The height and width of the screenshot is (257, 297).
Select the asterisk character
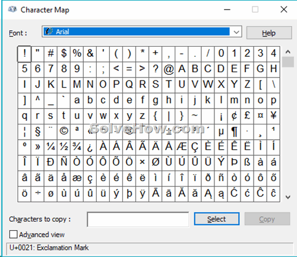[143, 54]
